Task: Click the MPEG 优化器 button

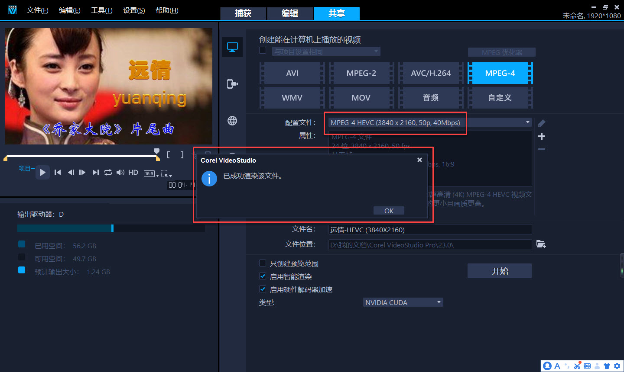Action: (x=502, y=52)
